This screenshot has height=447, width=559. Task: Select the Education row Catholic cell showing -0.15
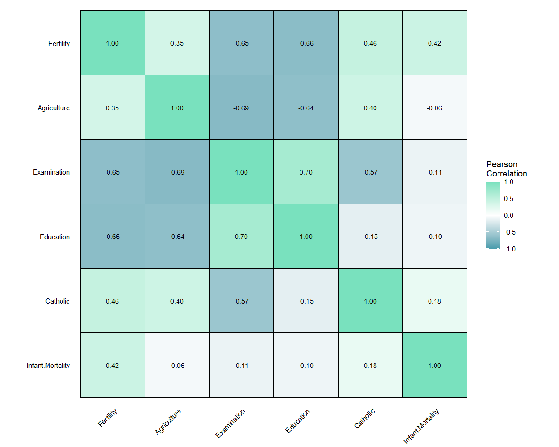[x=370, y=237]
